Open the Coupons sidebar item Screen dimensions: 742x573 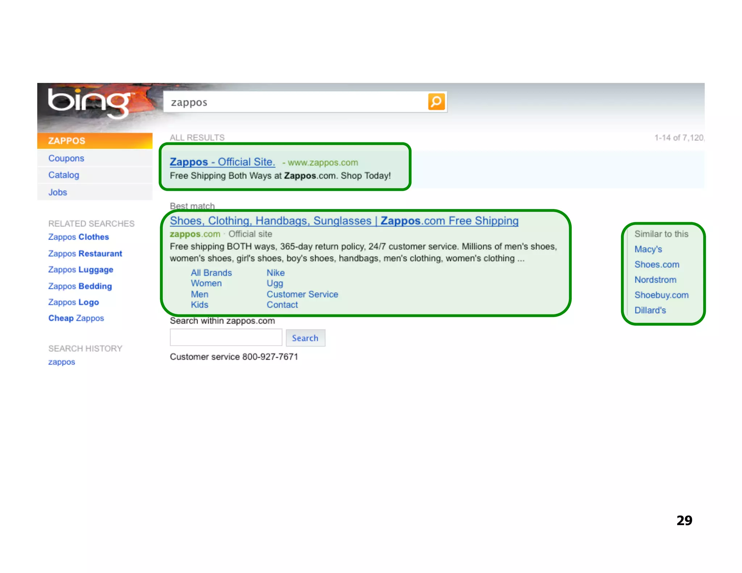[x=66, y=158]
